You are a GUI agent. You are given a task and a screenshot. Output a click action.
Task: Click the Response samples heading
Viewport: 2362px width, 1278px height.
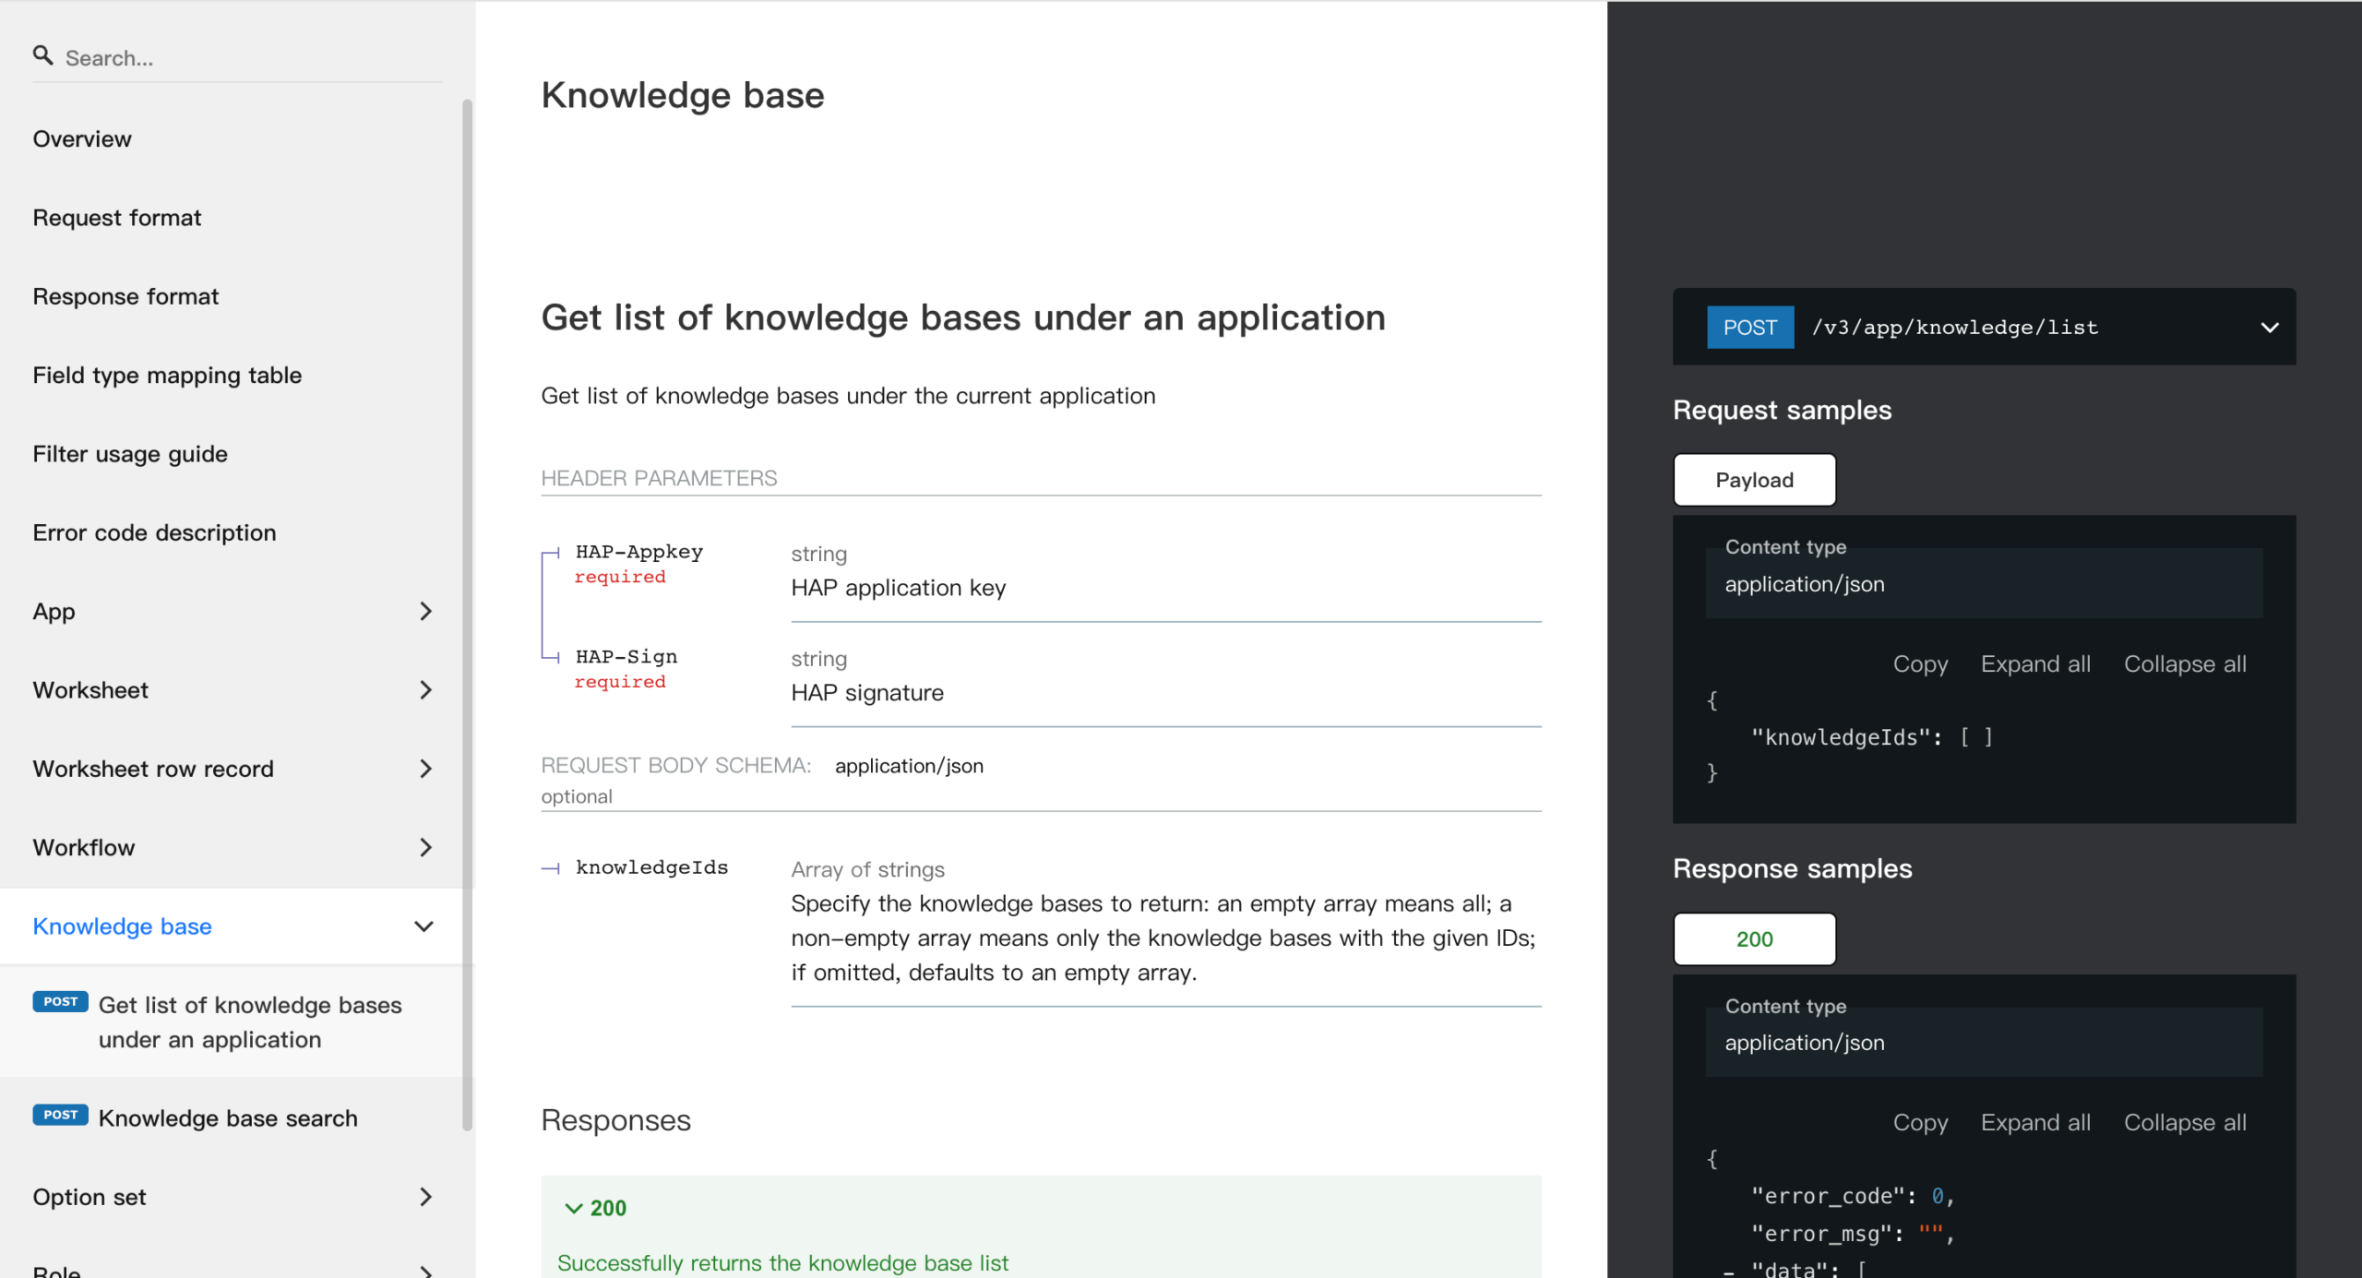[1792, 869]
